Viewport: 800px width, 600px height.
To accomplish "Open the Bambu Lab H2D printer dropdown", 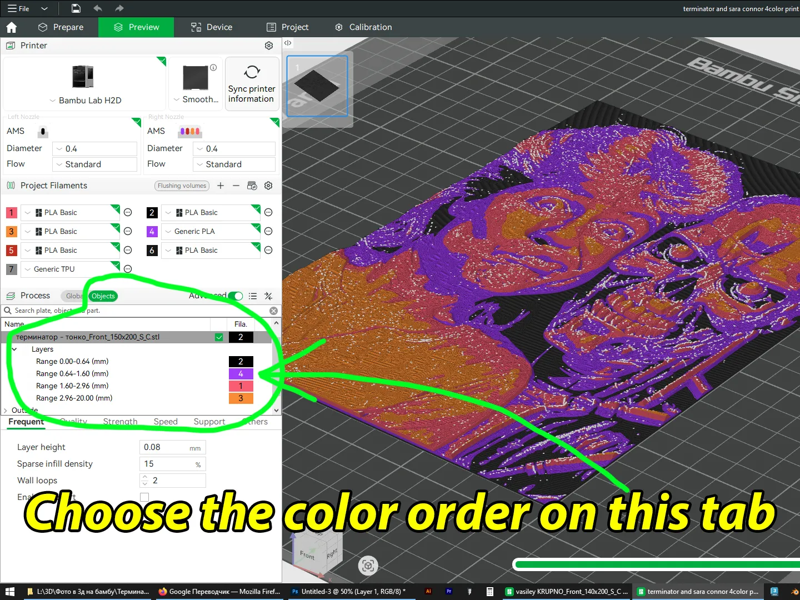I will (85, 101).
